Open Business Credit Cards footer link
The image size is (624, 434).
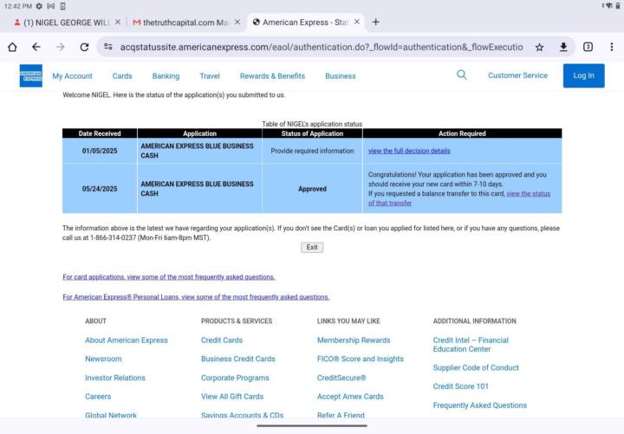[x=238, y=359]
